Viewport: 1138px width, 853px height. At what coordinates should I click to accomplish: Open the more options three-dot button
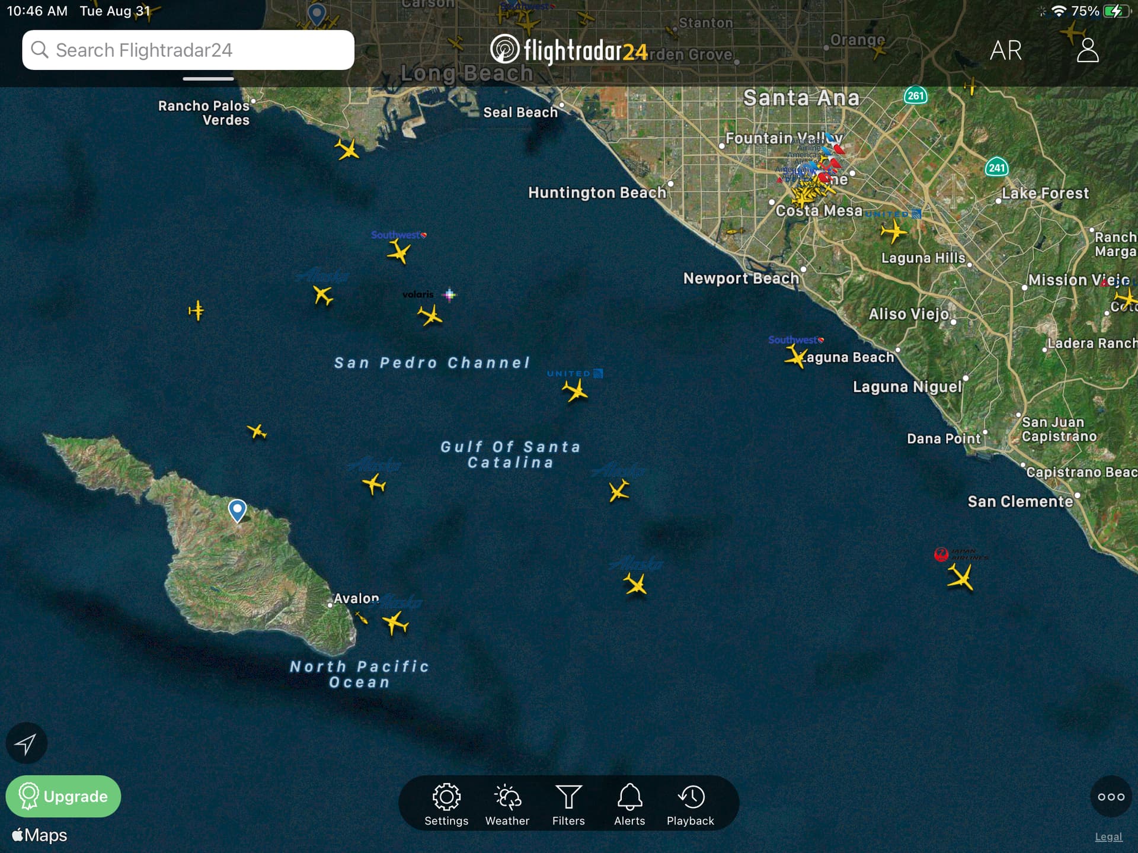coord(1111,797)
